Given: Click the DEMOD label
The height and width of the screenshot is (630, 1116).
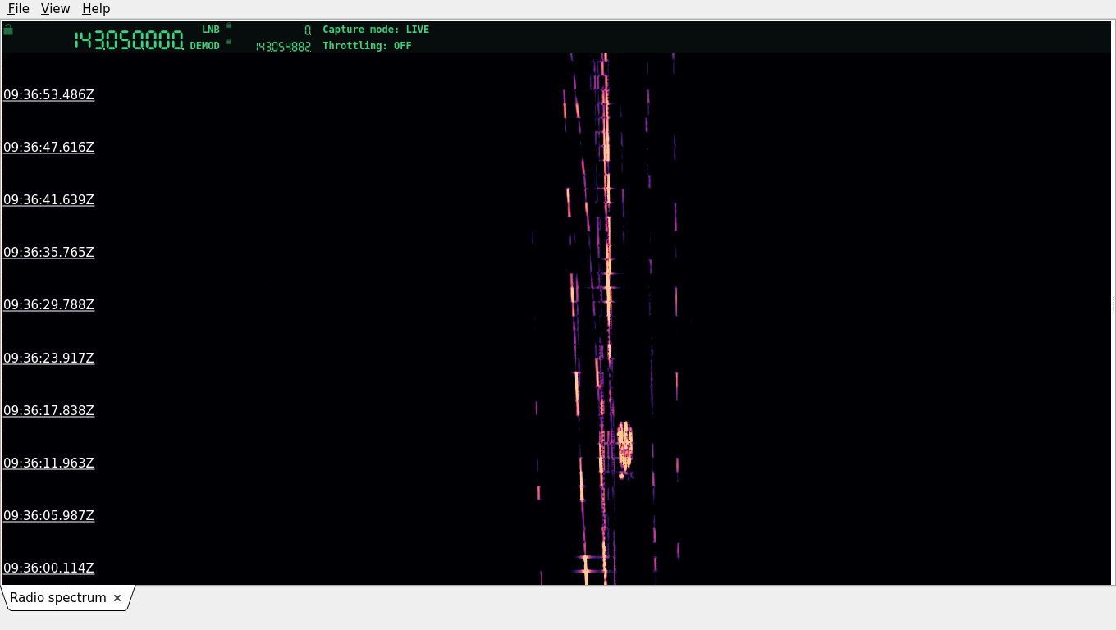Looking at the screenshot, I should point(205,46).
